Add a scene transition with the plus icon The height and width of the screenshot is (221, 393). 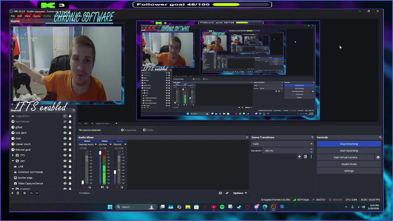pos(299,157)
